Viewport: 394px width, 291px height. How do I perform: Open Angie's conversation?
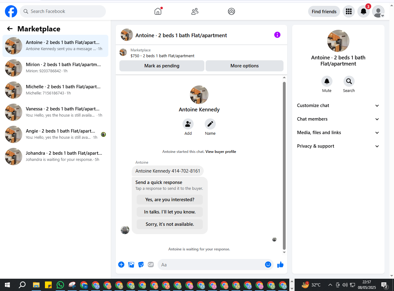[x=55, y=134]
